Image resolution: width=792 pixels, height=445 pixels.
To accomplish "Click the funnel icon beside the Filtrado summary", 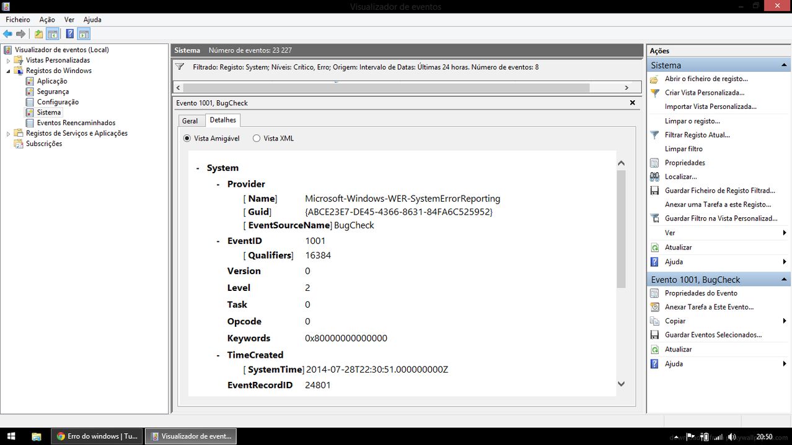I will [180, 67].
